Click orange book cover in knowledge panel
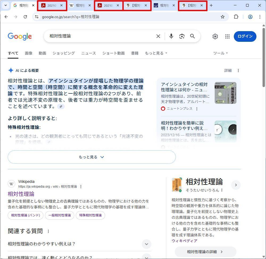The width and height of the screenshot is (266, 259). [x=177, y=185]
